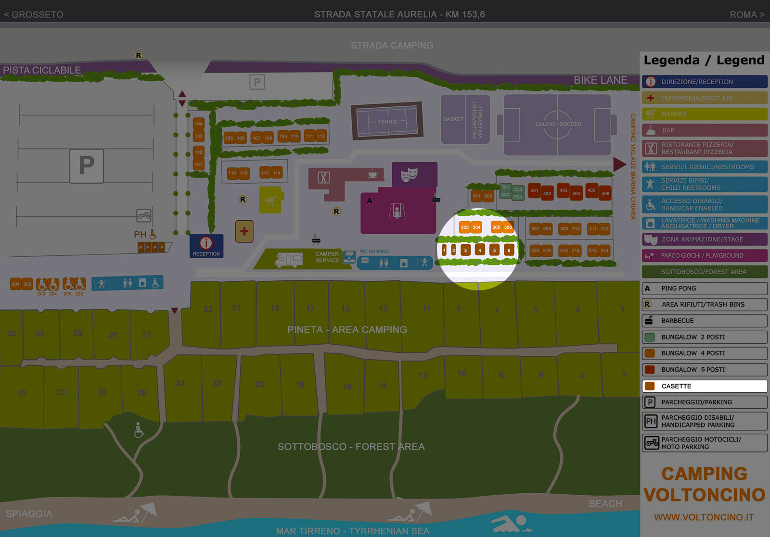The image size is (770, 537).
Task: Choose Area Rifiuti/Trash Bins legend row
Action: pos(705,304)
